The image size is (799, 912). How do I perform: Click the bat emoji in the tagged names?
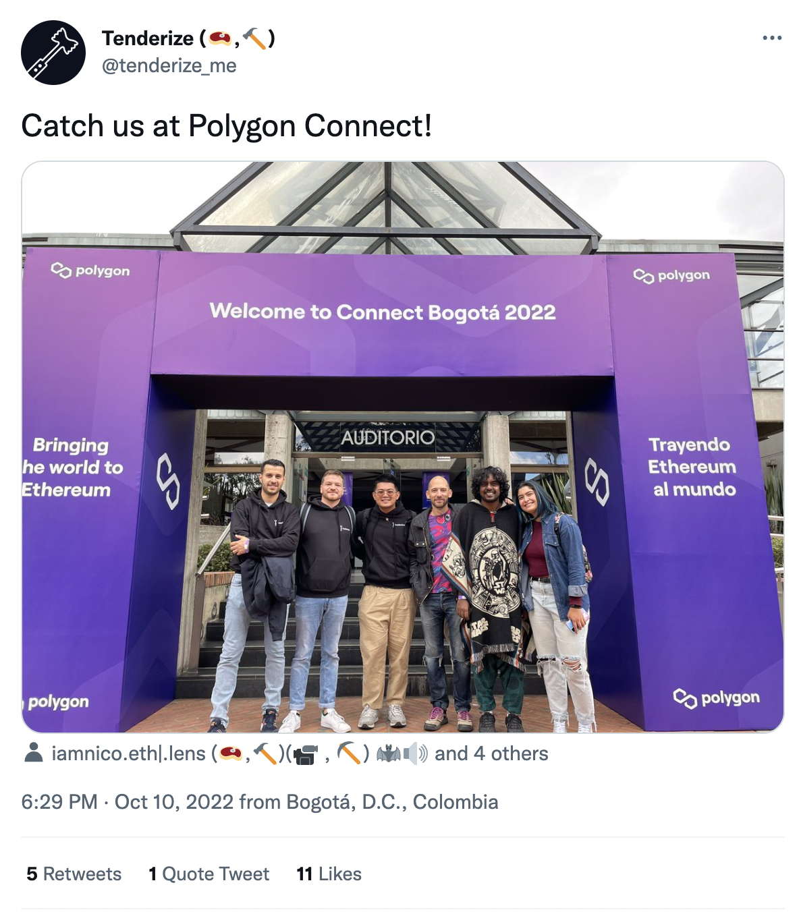[389, 753]
